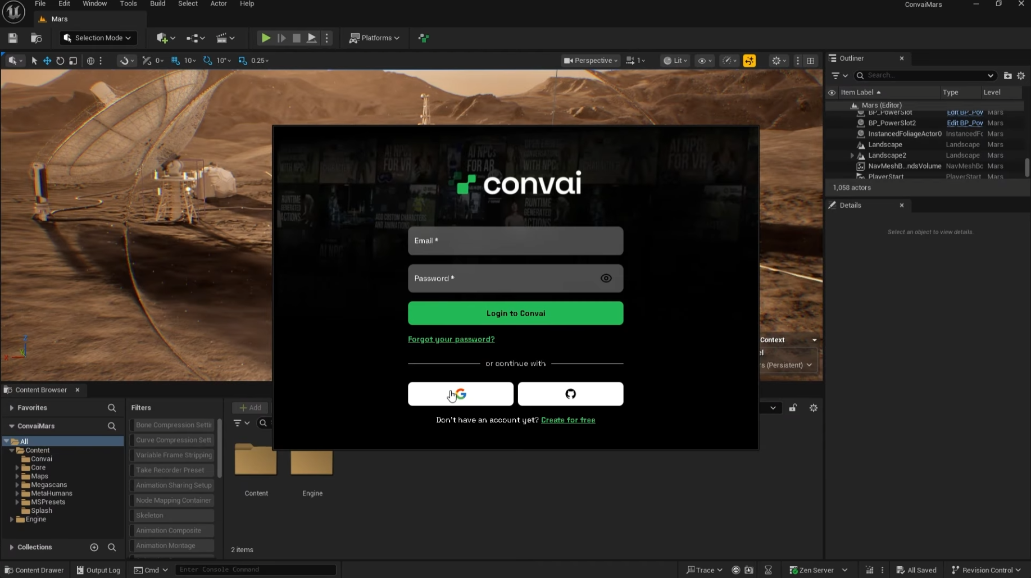
Task: Open the Content Browser toolbar icon beside Save
Action: [x=37, y=38]
